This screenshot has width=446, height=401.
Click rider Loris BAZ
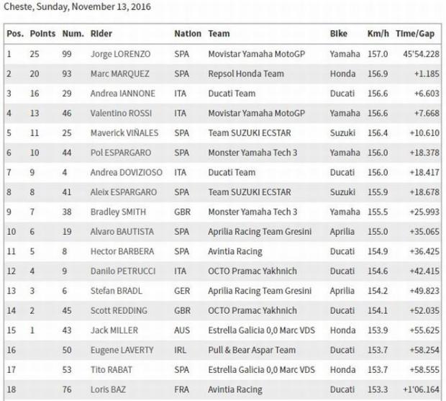pos(109,390)
